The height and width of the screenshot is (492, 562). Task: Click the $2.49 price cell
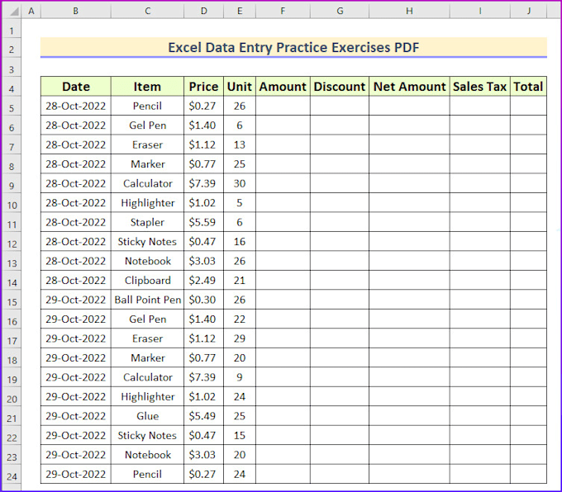[203, 280]
